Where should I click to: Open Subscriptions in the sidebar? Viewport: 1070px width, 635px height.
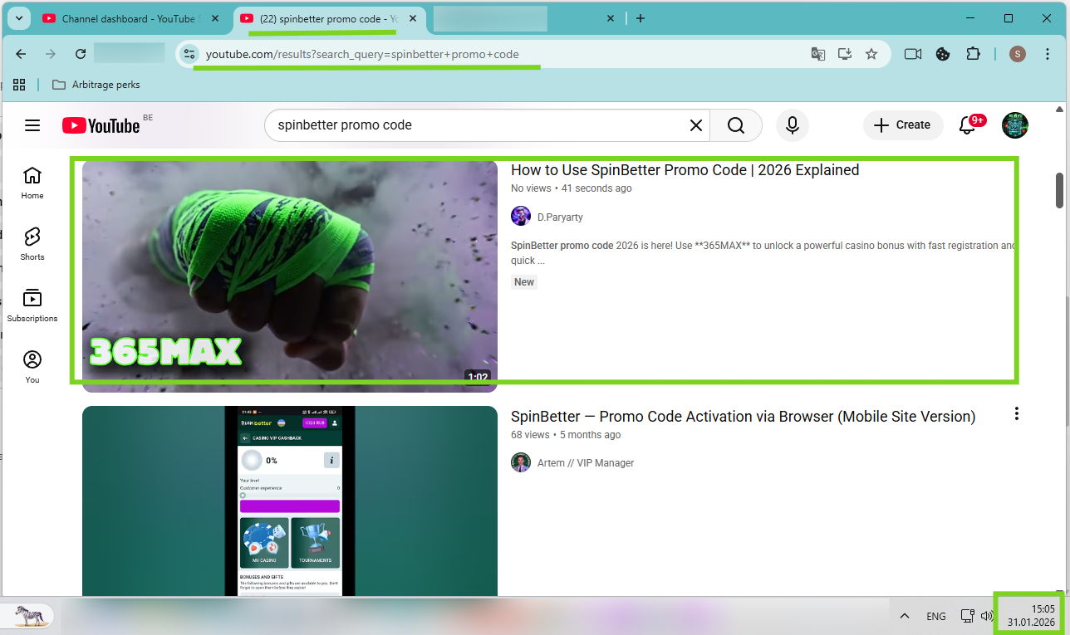[x=32, y=305]
